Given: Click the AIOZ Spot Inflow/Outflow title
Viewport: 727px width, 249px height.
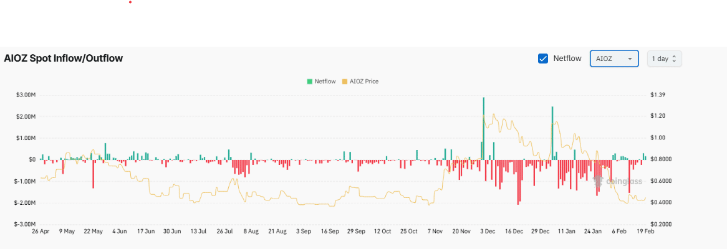Looking at the screenshot, I should point(63,59).
